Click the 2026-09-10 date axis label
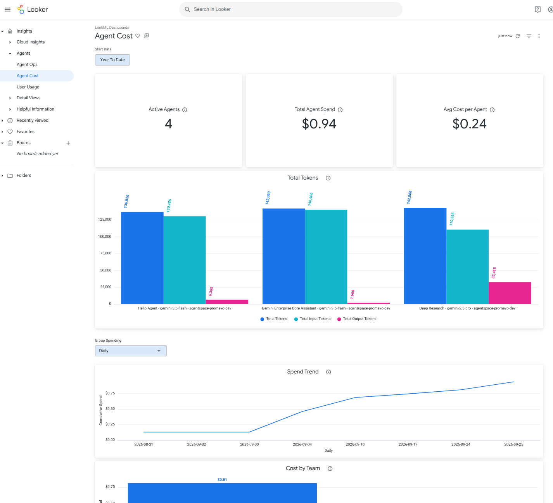Screen dimensions: 553x503 [355, 444]
